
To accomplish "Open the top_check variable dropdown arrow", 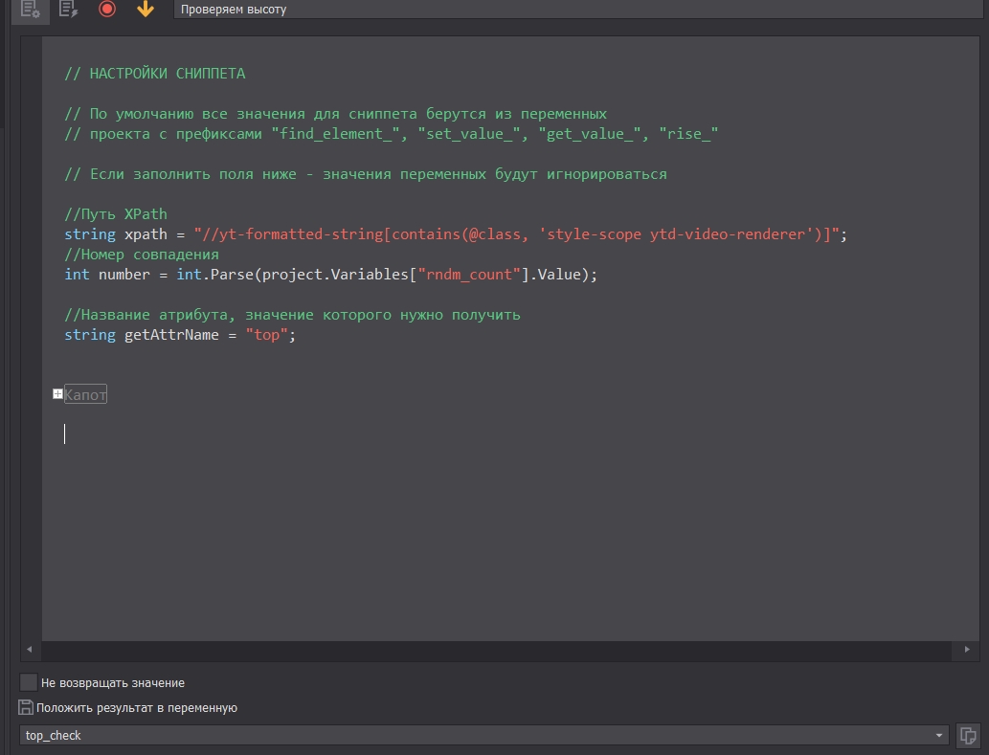I will coord(938,735).
